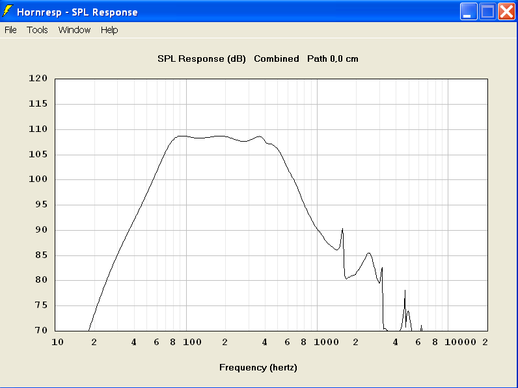Click the 115 dB y-axis label
The image size is (518, 388).
[38, 103]
